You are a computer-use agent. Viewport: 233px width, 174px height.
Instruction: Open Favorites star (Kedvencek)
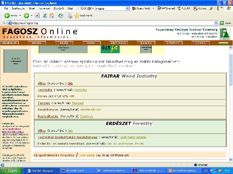(83, 15)
